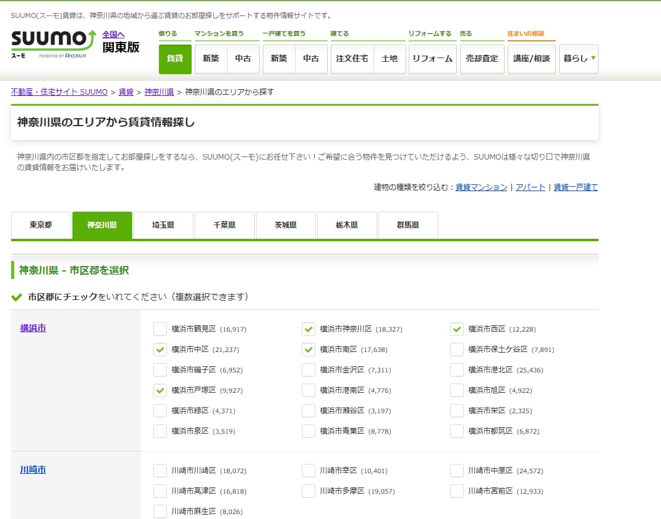The image size is (661, 519).
Task: Check the 横浜市鶴見区 checkbox
Action: [x=160, y=329]
